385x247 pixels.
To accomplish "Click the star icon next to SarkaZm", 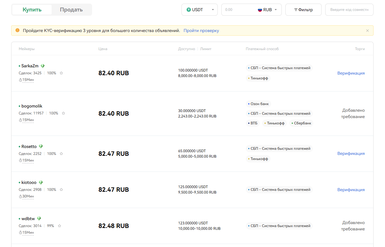I will pos(61,73).
